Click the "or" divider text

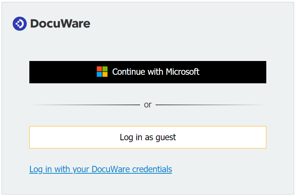coord(148,105)
